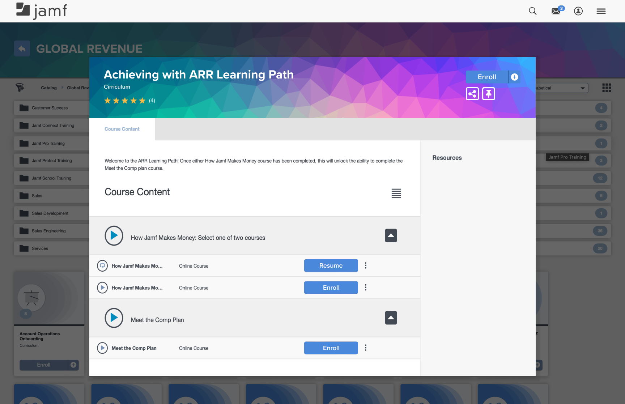Image resolution: width=625 pixels, height=404 pixels.
Task: Click the Global Rev breadcrumb
Action: [x=78, y=88]
